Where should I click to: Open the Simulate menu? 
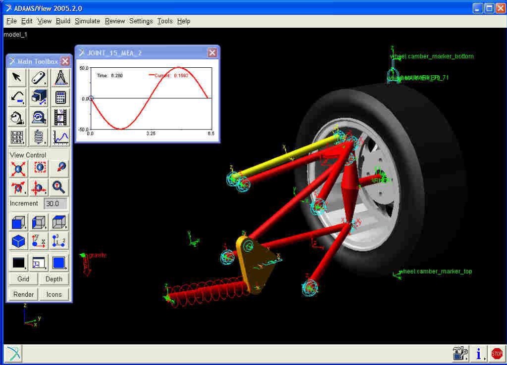point(87,21)
